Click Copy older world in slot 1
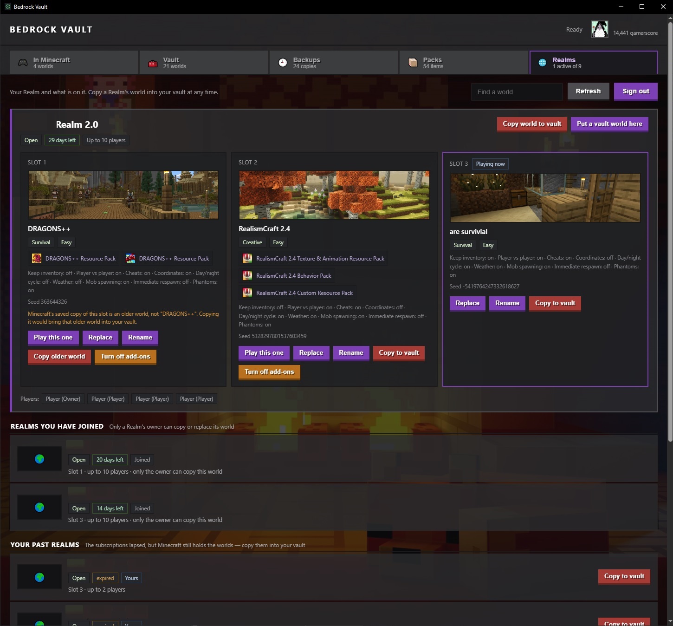The height and width of the screenshot is (626, 673). (59, 357)
